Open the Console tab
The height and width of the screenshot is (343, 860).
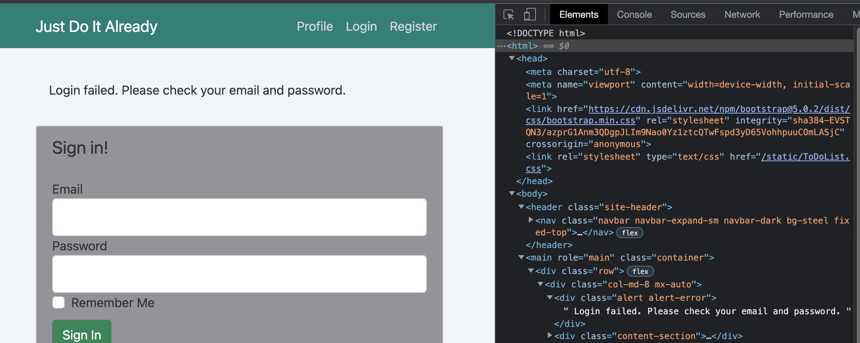point(634,15)
